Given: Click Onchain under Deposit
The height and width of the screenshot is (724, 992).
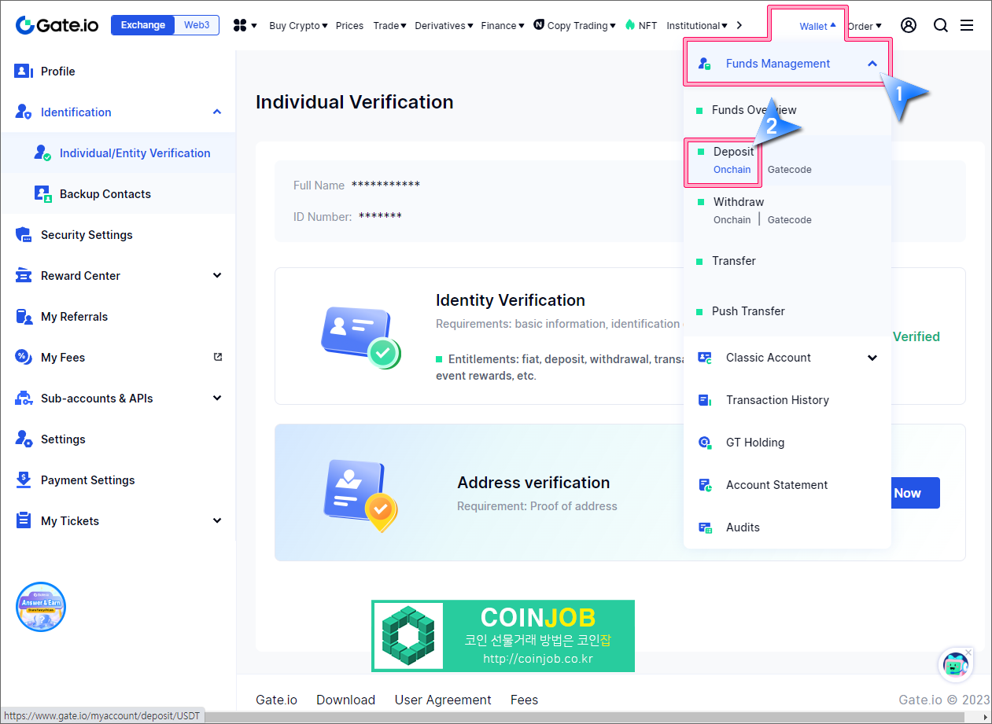Looking at the screenshot, I should click(x=732, y=170).
